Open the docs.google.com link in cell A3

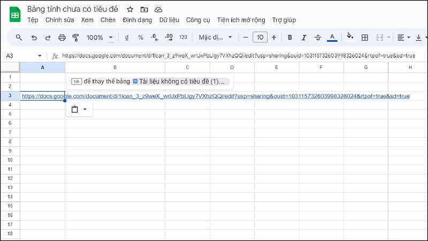(x=216, y=96)
